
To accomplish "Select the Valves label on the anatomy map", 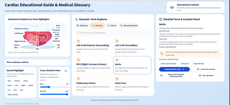I will (x=17, y=45).
